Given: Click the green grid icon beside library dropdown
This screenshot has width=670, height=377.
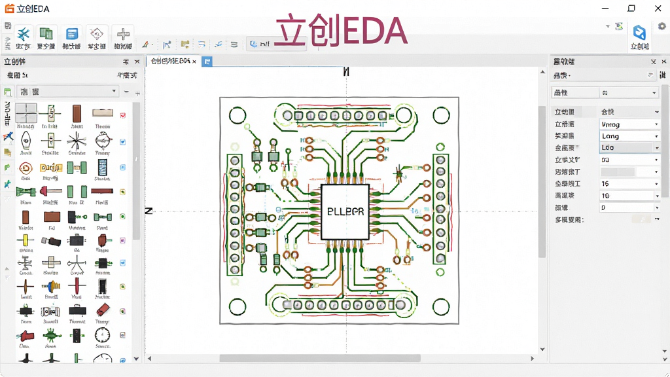Looking at the screenshot, I should tap(8, 92).
